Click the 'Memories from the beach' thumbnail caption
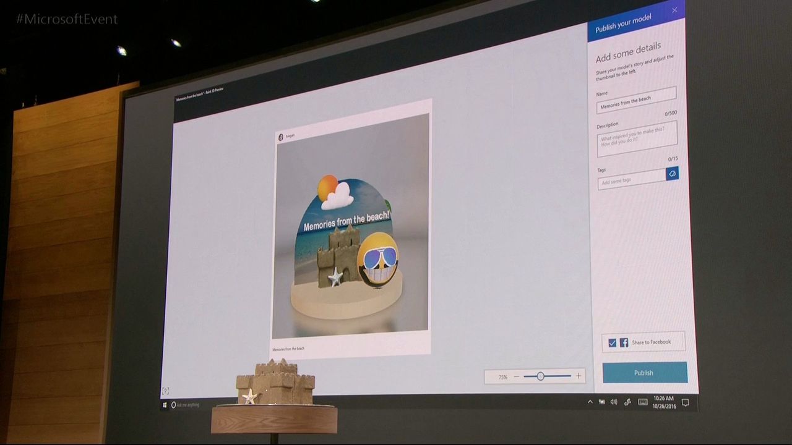This screenshot has width=792, height=445. click(x=288, y=349)
